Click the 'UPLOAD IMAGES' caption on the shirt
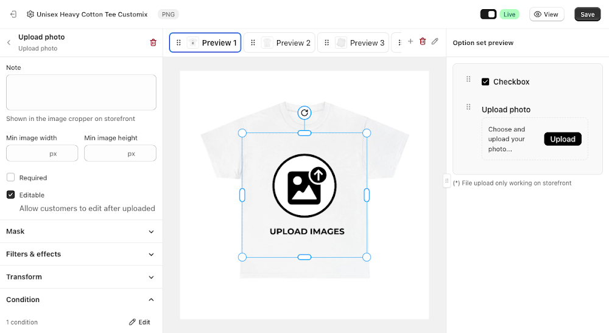 (307, 232)
